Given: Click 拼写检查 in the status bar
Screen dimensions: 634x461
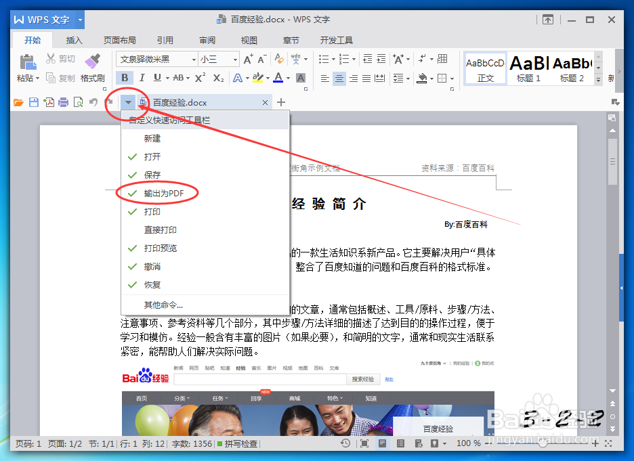Looking at the screenshot, I should 237,443.
